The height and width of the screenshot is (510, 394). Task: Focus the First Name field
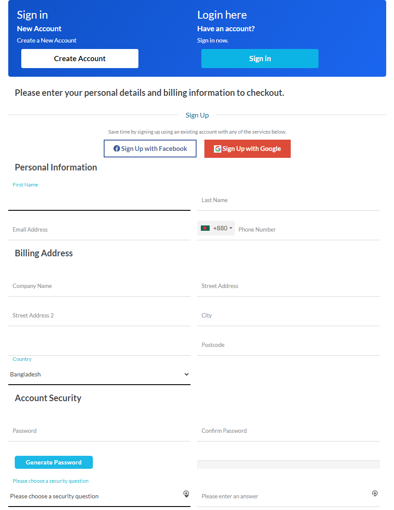coord(99,200)
